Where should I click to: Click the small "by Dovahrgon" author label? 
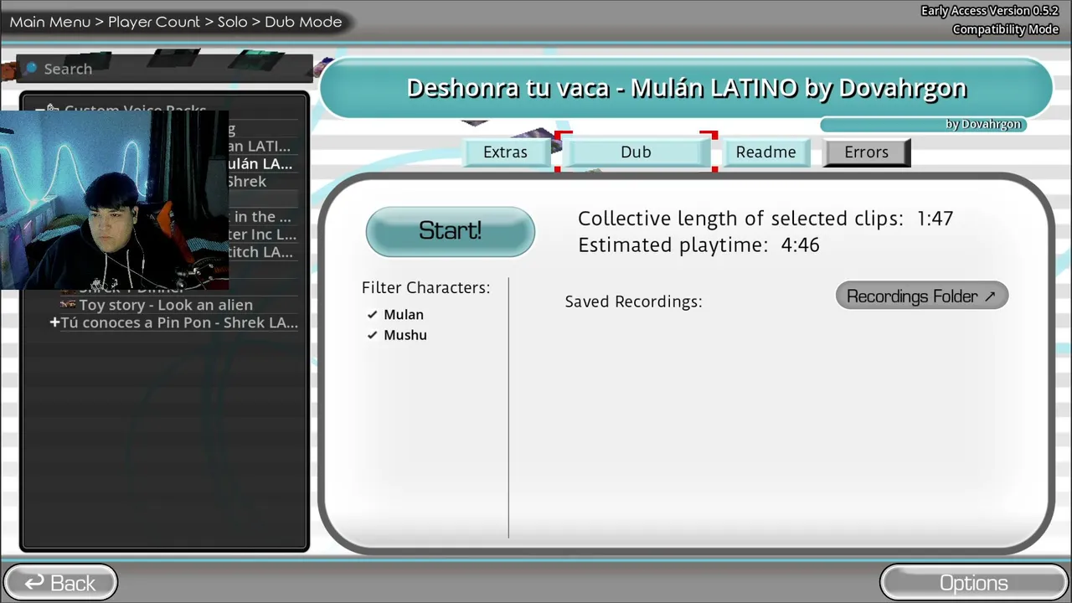tap(983, 124)
